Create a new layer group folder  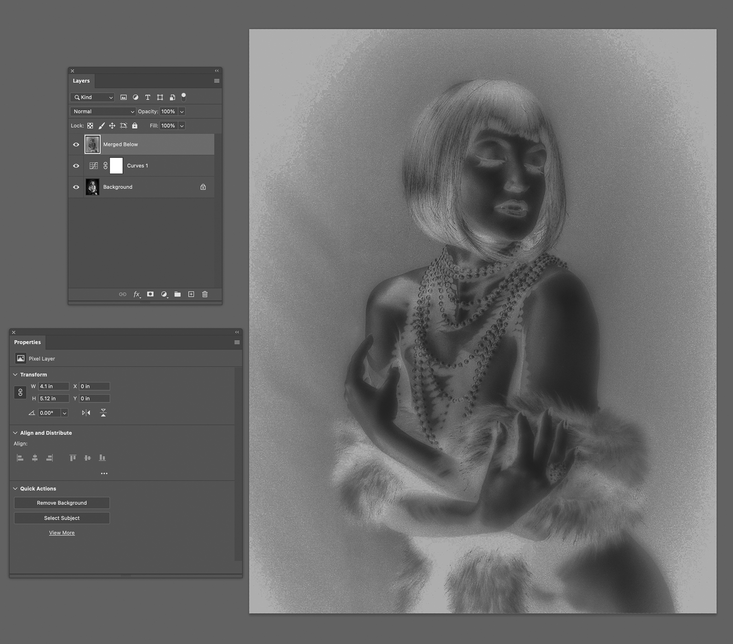pyautogui.click(x=177, y=294)
